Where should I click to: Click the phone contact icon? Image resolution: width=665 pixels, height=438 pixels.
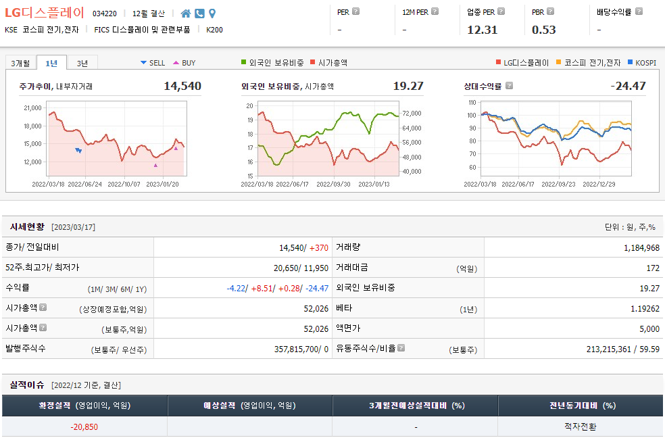click(x=199, y=14)
